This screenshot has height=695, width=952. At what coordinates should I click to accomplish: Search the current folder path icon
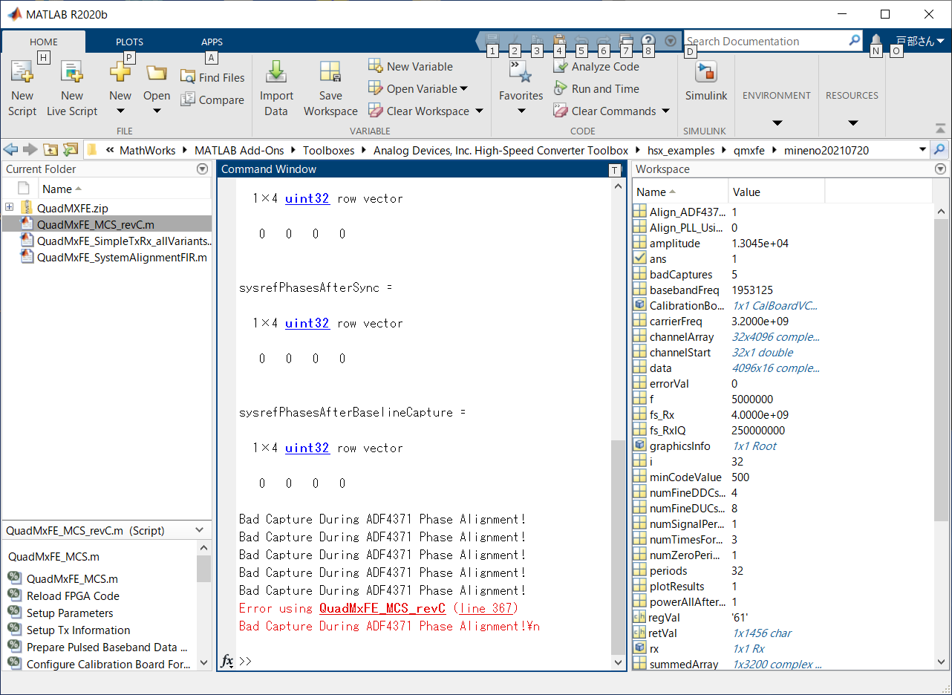point(940,150)
